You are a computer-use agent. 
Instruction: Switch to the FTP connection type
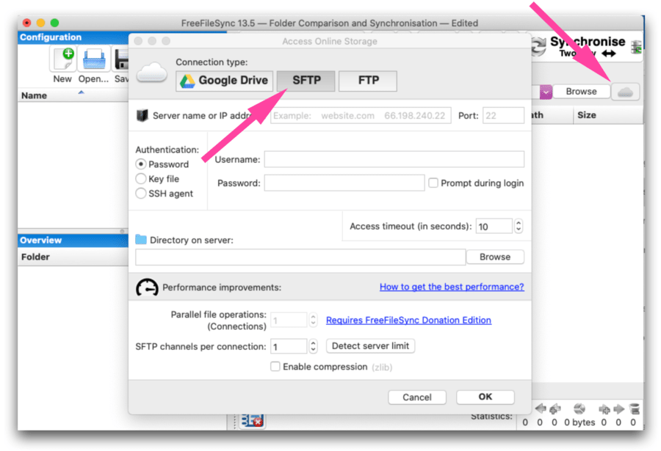367,81
